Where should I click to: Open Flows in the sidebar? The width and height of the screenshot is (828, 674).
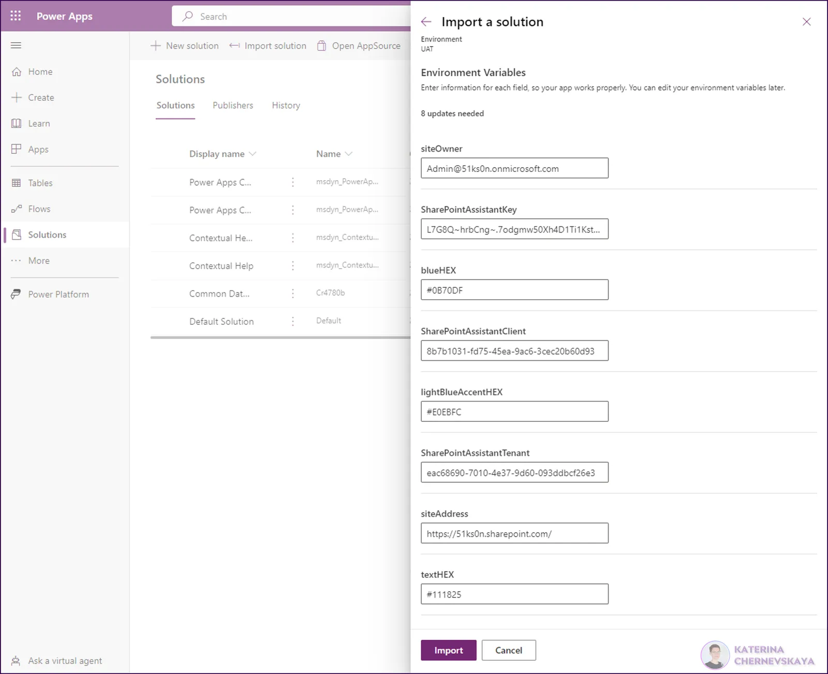click(x=39, y=209)
